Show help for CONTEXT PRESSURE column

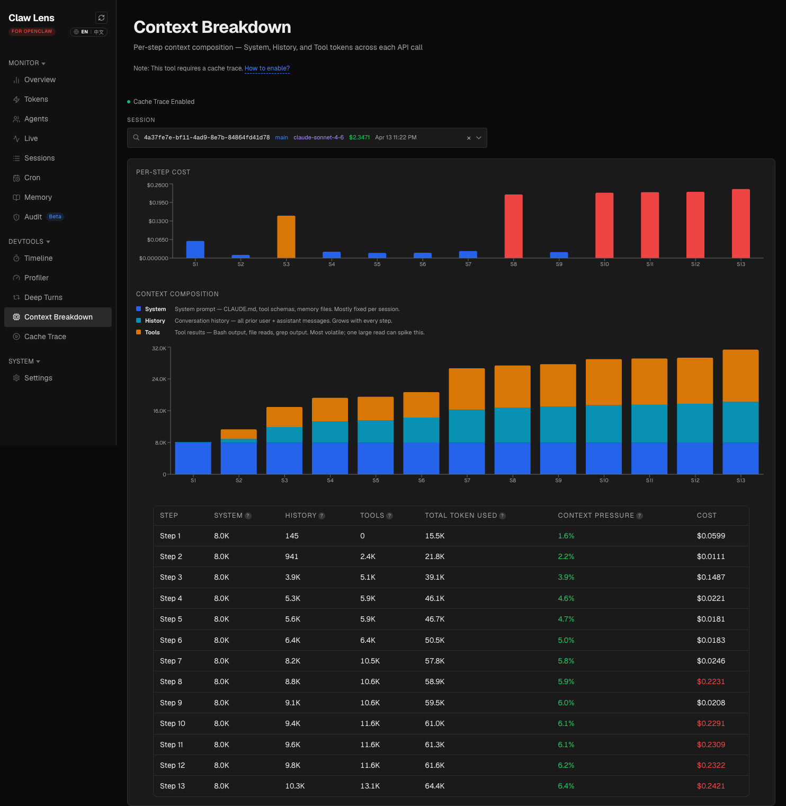pyautogui.click(x=639, y=516)
